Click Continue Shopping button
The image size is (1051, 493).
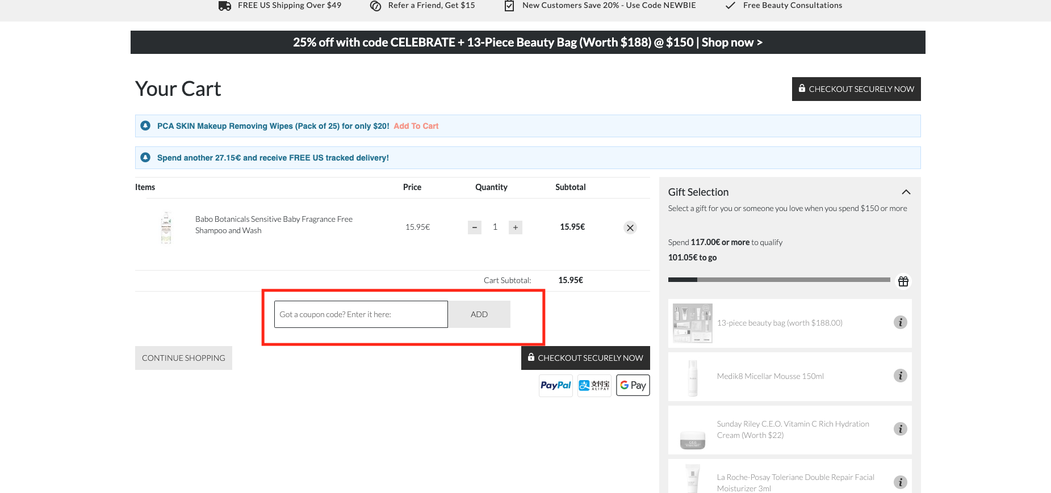tap(183, 358)
